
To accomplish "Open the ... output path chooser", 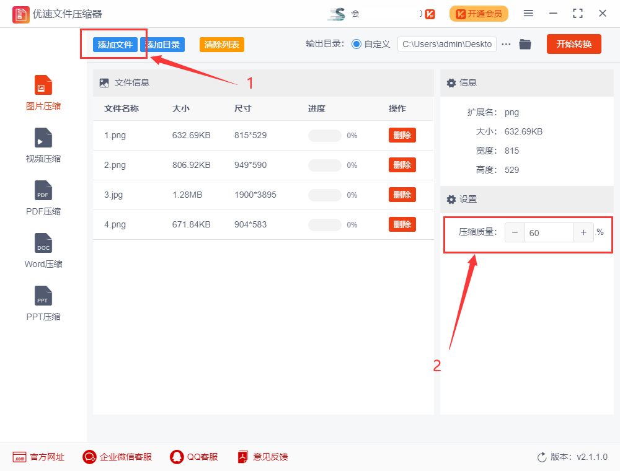I will point(506,44).
